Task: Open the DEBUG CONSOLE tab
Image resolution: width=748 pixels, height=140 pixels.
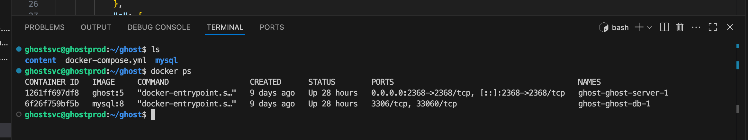Action: pos(159,27)
